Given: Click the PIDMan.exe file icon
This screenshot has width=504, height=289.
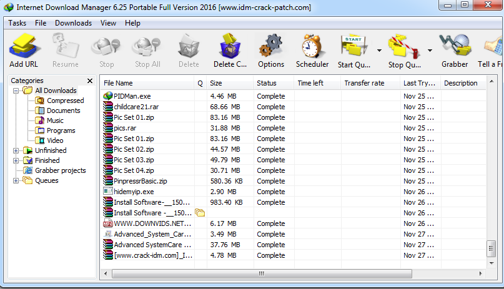Looking at the screenshot, I should pyautogui.click(x=108, y=96).
